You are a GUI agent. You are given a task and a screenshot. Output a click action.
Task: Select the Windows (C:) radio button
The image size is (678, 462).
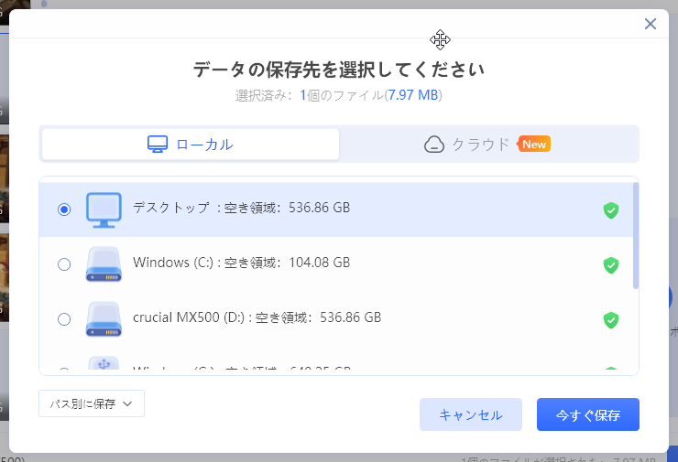coord(64,264)
